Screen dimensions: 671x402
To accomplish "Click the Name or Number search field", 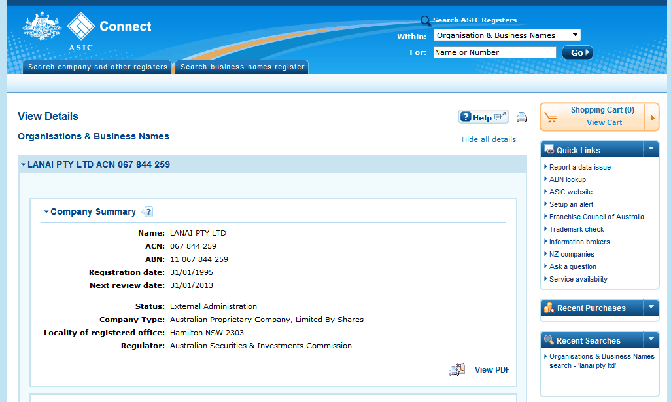I will pos(494,52).
